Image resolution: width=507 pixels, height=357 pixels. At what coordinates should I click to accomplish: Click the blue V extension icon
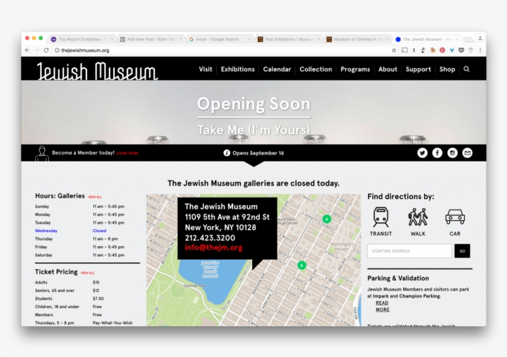452,50
